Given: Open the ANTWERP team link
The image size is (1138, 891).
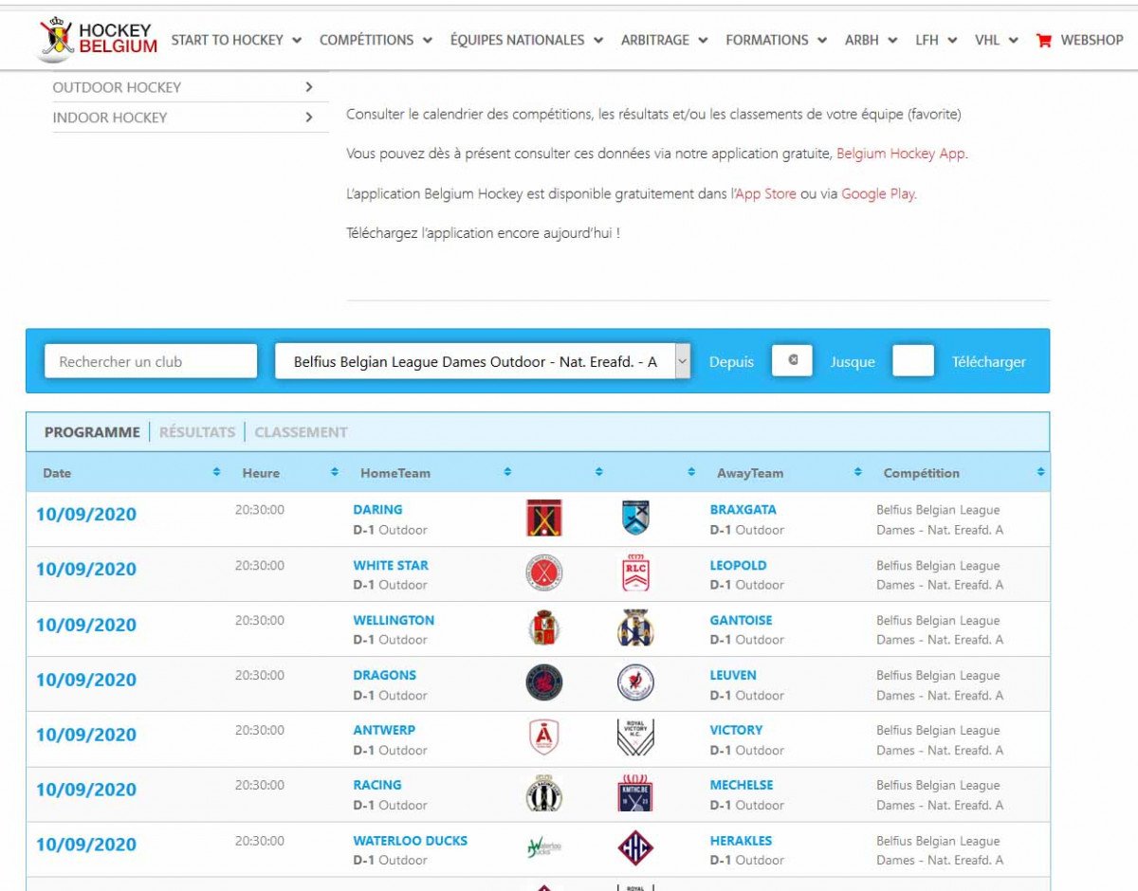Looking at the screenshot, I should (384, 730).
